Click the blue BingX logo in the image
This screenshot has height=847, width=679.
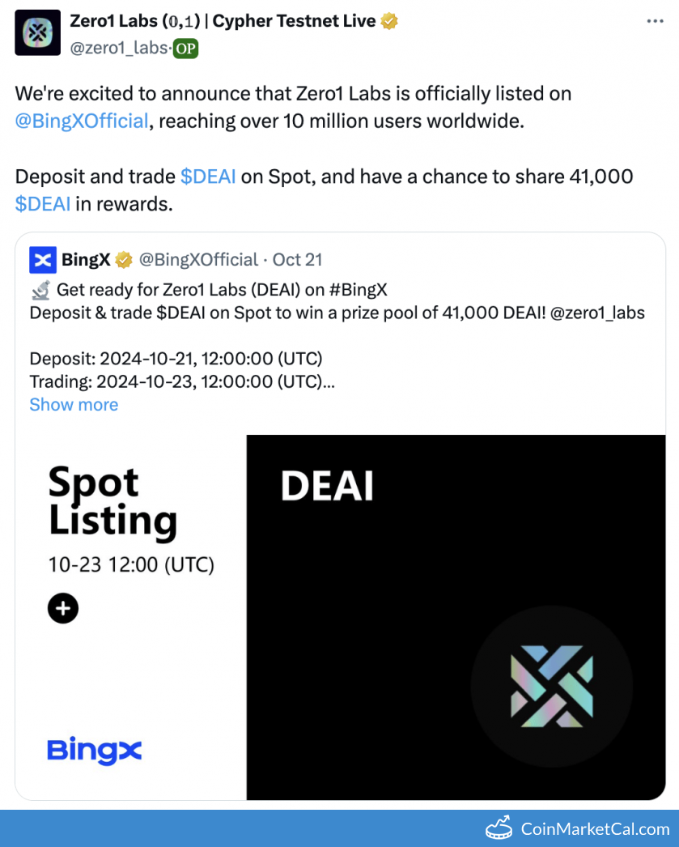click(94, 751)
